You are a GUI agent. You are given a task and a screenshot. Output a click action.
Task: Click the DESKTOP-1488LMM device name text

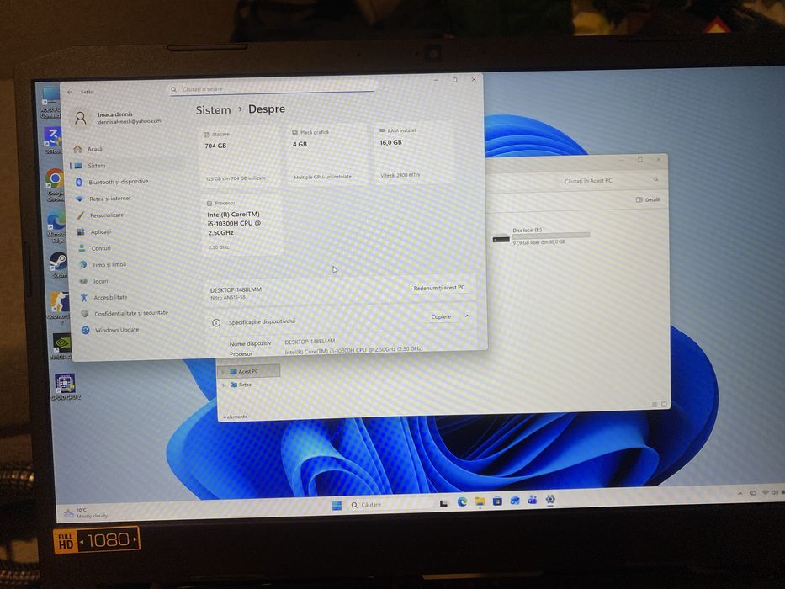236,290
